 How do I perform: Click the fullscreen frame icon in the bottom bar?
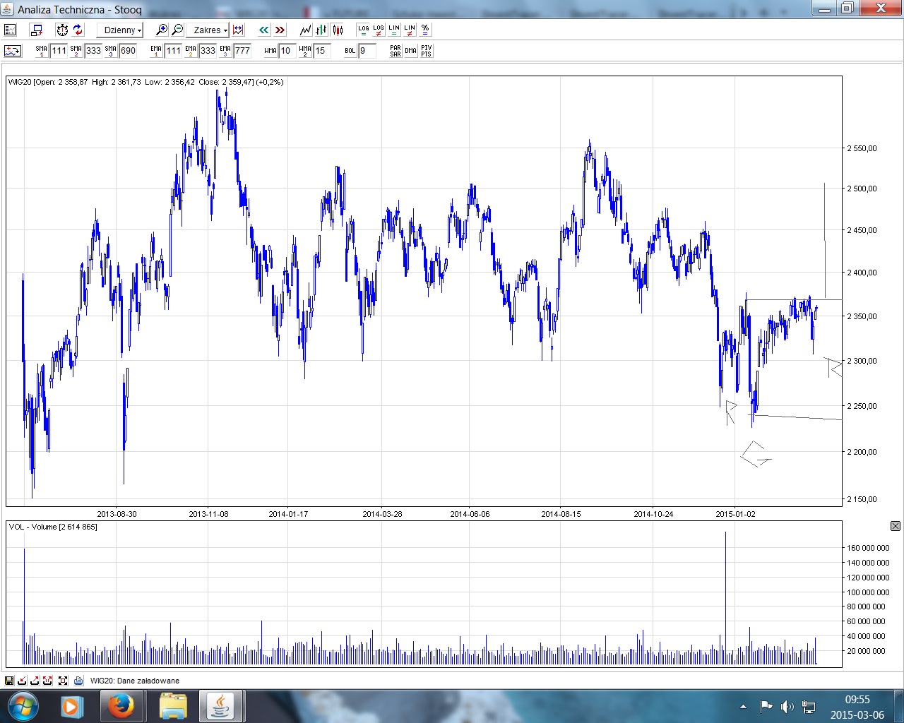pos(63,681)
